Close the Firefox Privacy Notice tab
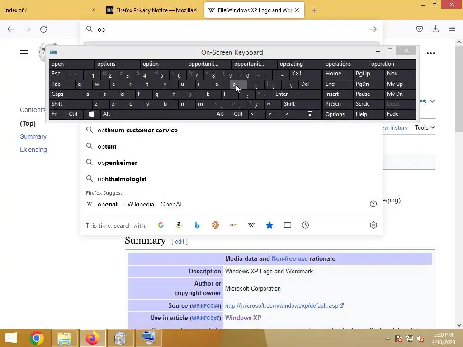Screen dimensions: 463x347 195,10
